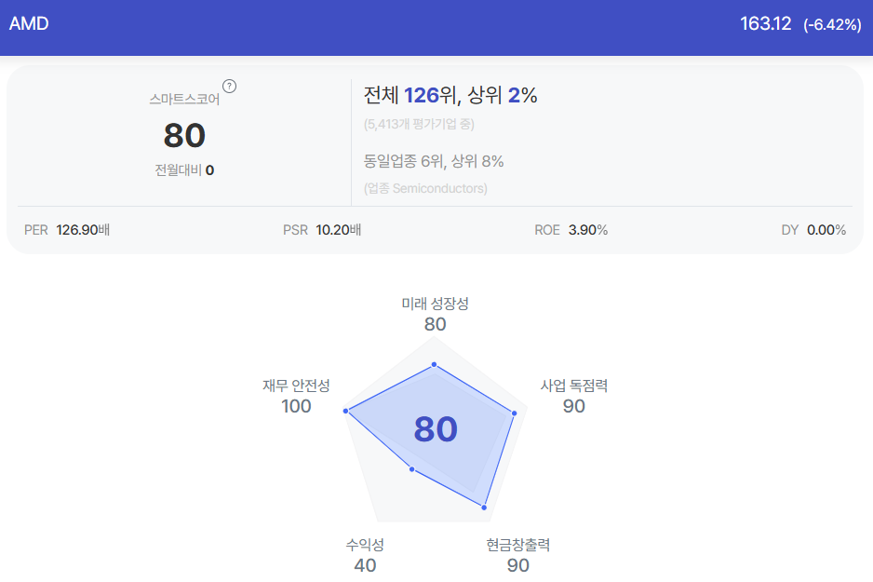873x582 pixels.
Task: Click the 사업 독점력 score label
Action: pos(574,396)
